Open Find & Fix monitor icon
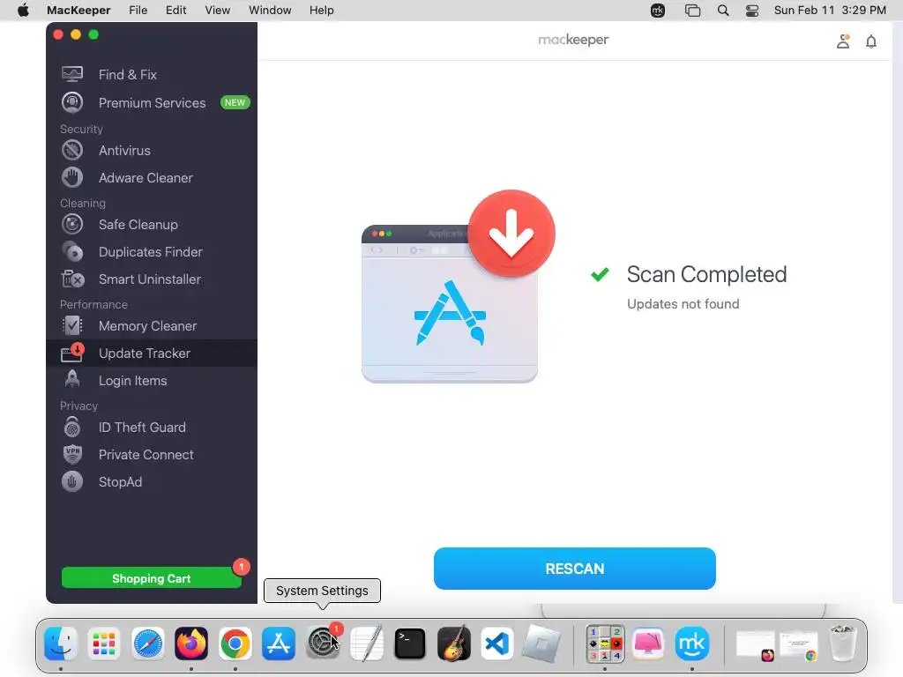903x677 pixels. tap(72, 74)
